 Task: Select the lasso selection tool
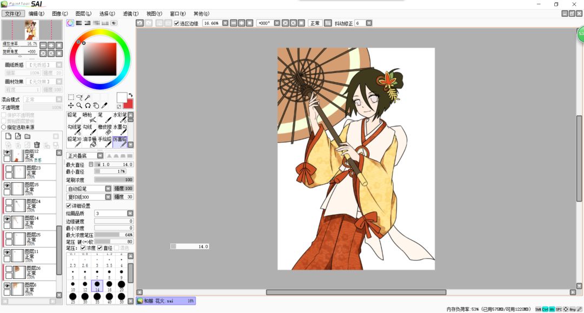coord(79,97)
